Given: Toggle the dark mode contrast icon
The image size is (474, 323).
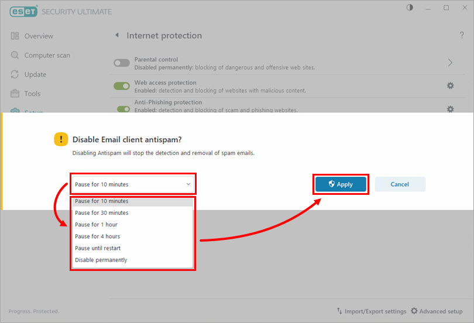Looking at the screenshot, I should [x=410, y=8].
